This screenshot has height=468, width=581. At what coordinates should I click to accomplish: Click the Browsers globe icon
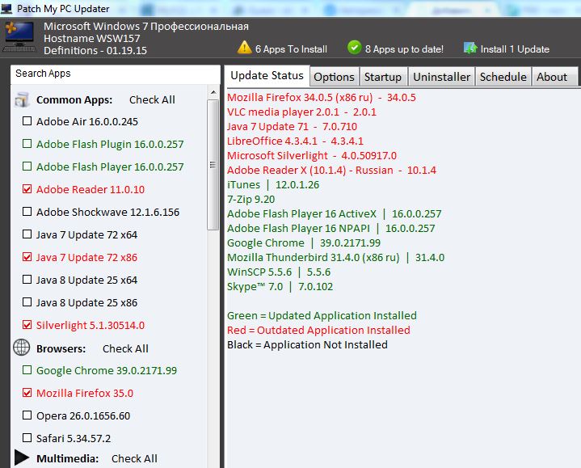click(x=22, y=348)
